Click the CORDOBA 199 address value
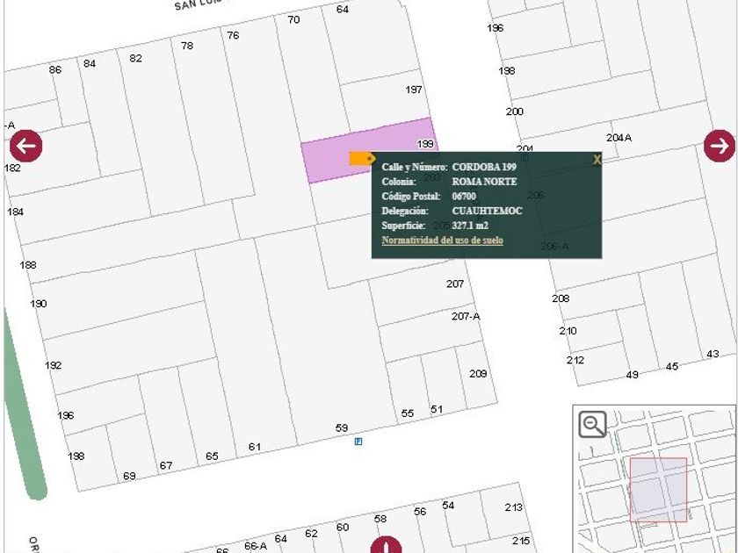This screenshot has width=738, height=553. tap(484, 167)
